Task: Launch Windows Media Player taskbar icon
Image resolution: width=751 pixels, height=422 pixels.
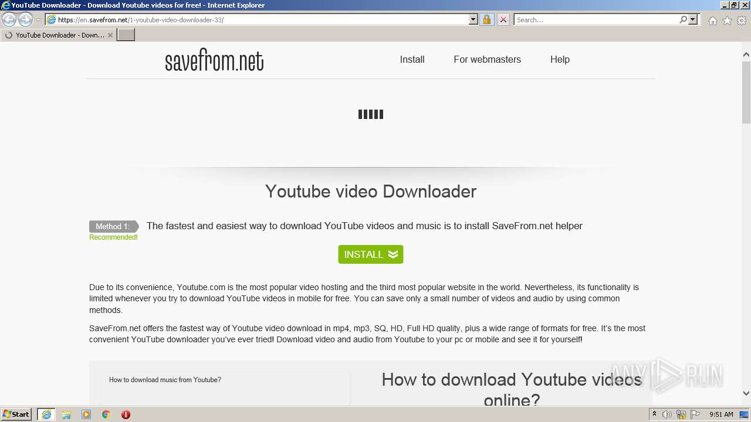Action: tap(86, 414)
